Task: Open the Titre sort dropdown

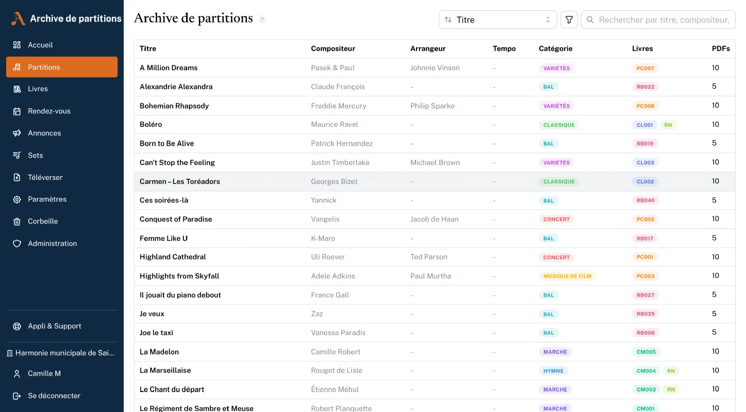Action: coord(498,19)
